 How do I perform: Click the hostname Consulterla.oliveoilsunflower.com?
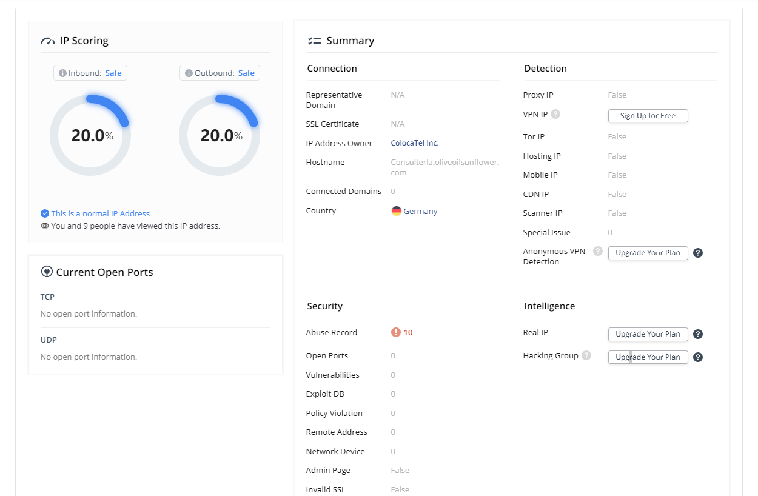click(x=445, y=167)
